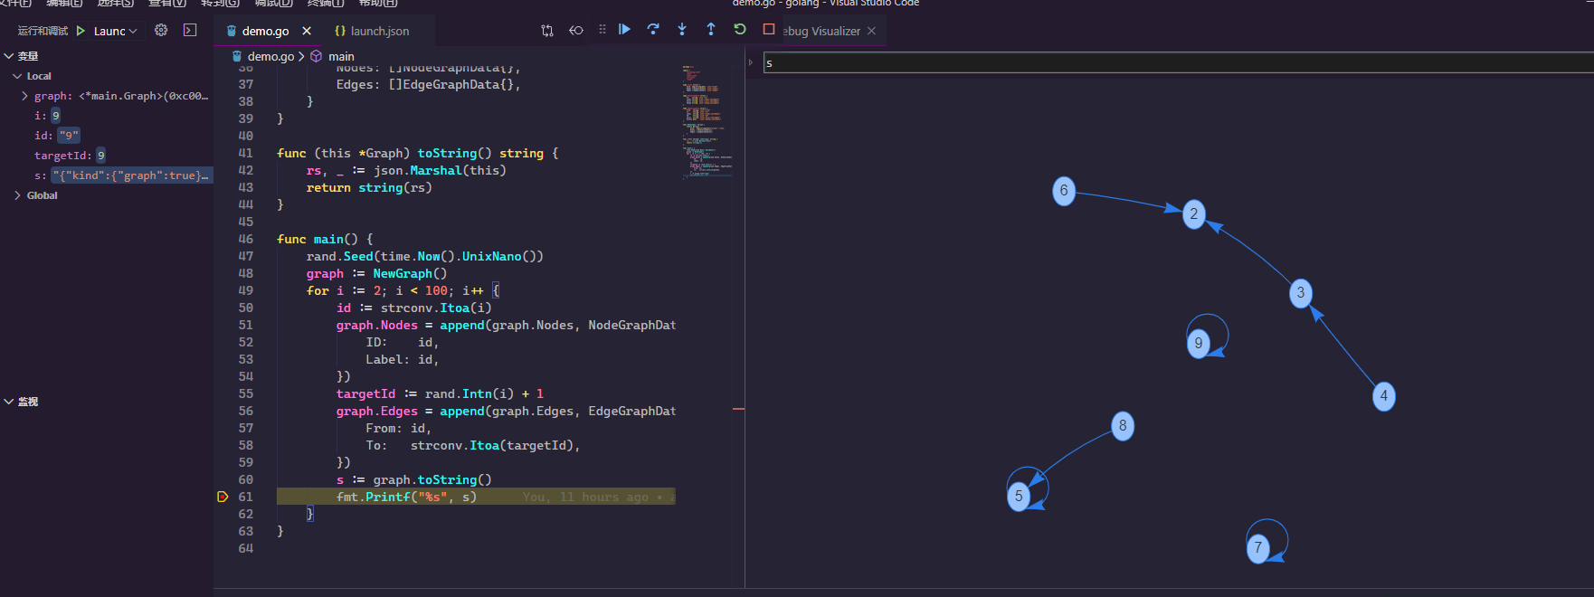Select the Debug Visualizer tab
The image size is (1594, 597).
coord(821,31)
